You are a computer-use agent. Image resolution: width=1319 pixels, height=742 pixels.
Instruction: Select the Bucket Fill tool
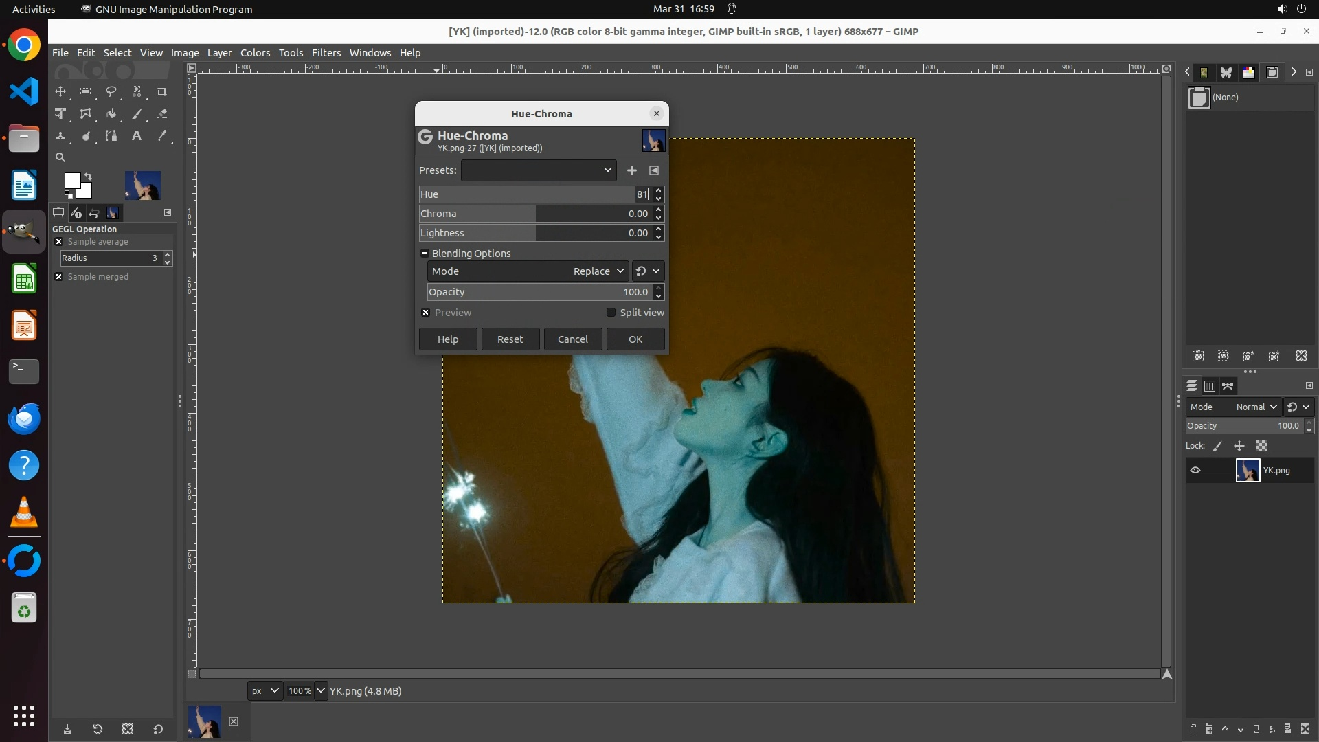tap(111, 114)
